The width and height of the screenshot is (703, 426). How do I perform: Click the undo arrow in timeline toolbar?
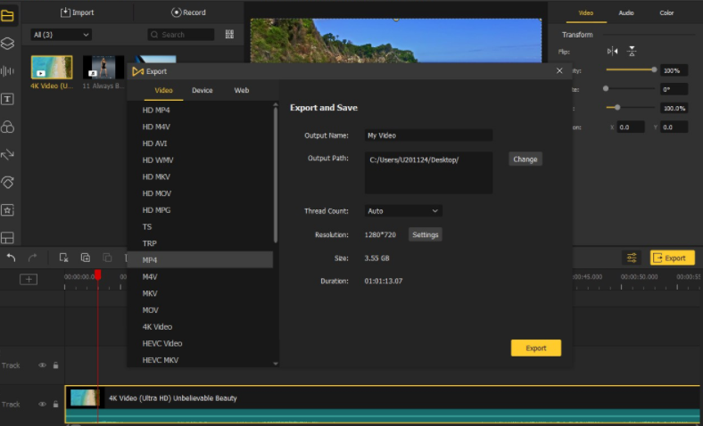click(x=11, y=258)
